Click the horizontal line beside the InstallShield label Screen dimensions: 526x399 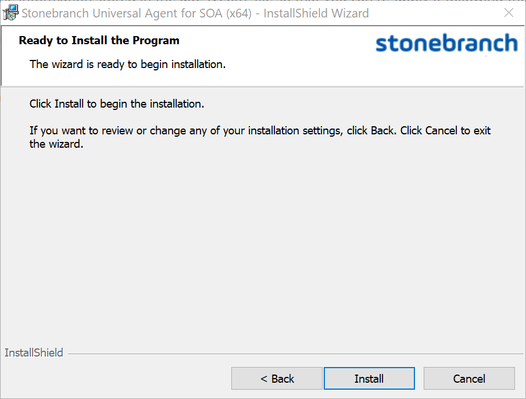291,354
